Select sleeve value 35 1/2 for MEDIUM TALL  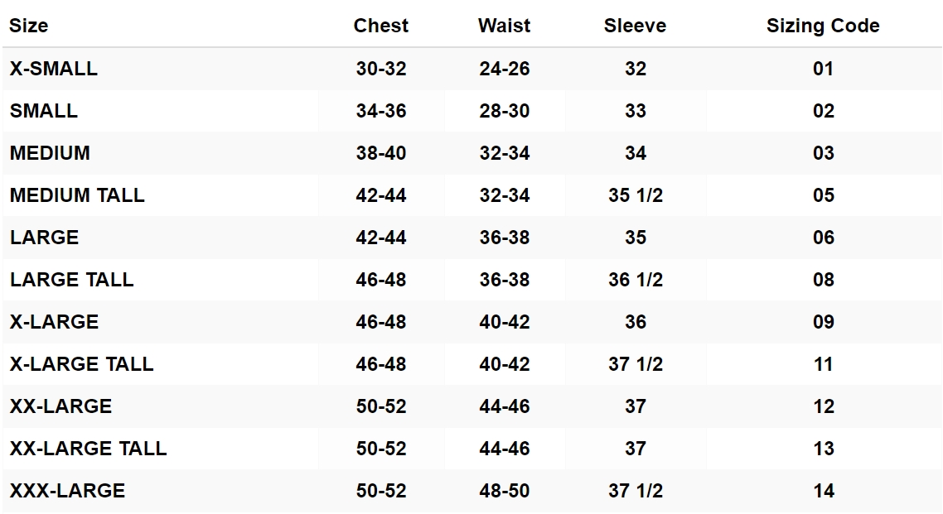636,195
